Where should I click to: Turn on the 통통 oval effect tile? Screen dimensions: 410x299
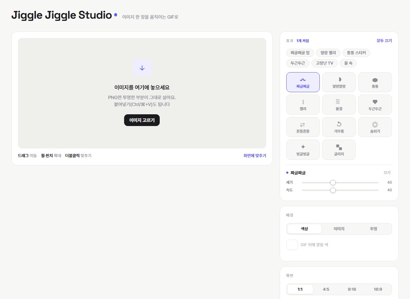tap(375, 82)
